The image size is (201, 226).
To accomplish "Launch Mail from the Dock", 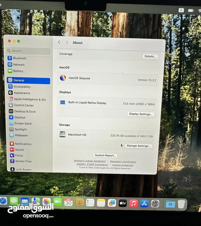I will pos(25,201).
